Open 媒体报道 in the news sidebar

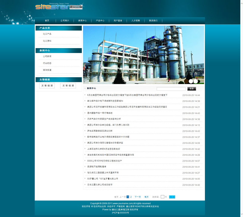tap(47, 70)
